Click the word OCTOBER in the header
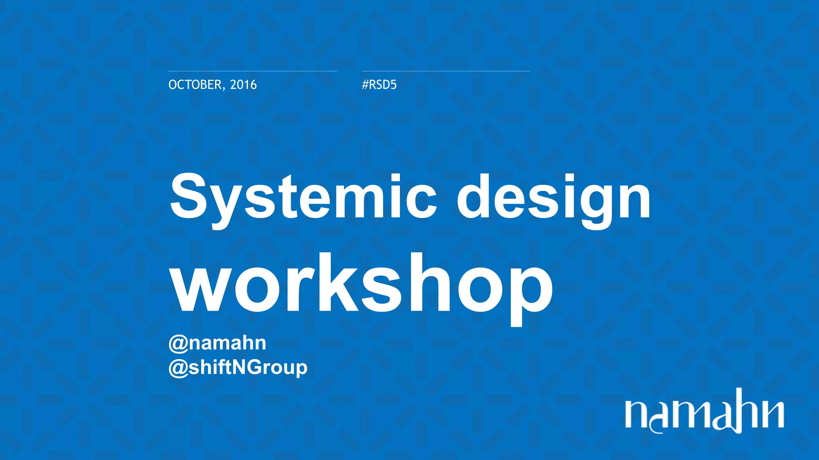This screenshot has width=819, height=460. click(195, 85)
